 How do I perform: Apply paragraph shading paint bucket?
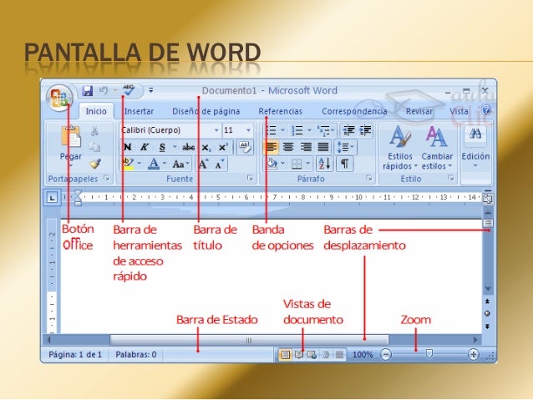tap(272, 164)
